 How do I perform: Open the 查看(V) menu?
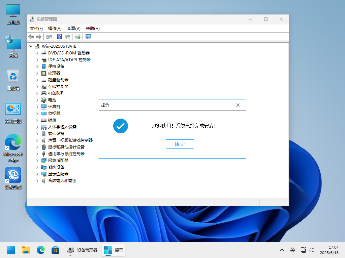74,29
